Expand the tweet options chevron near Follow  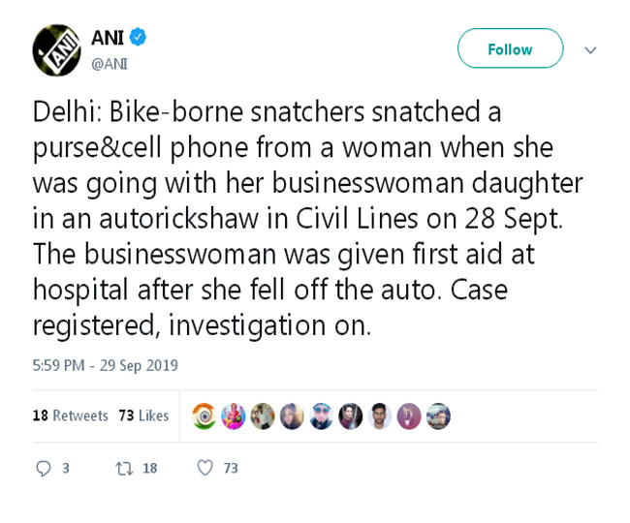coord(590,49)
